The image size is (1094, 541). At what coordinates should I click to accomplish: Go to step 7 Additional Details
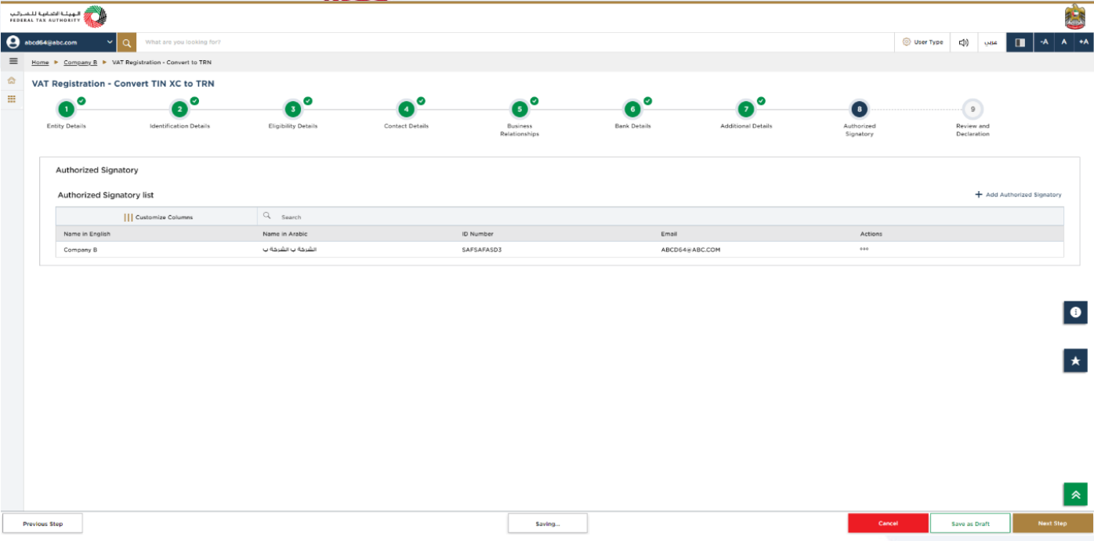pyautogui.click(x=746, y=110)
